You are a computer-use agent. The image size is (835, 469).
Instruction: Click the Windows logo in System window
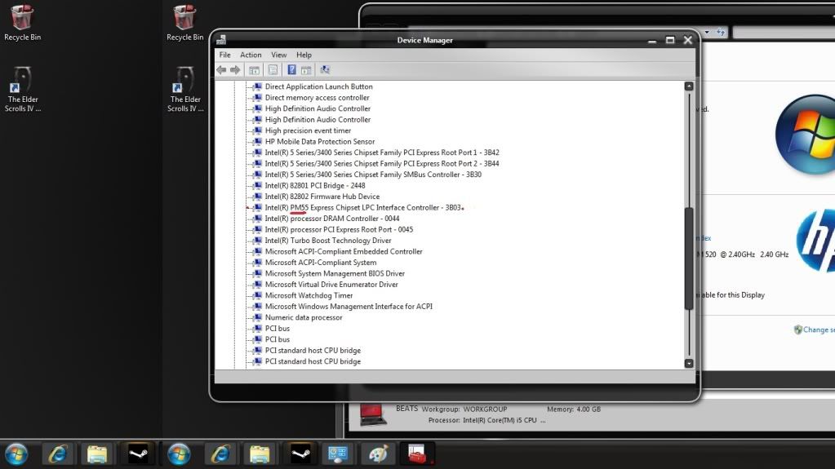[x=805, y=134]
